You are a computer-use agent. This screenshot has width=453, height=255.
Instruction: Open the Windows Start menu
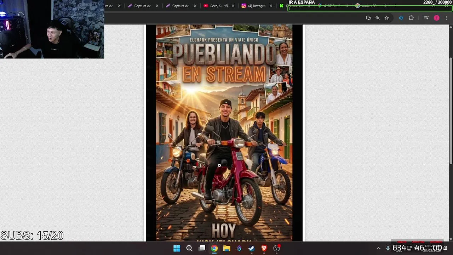pos(177,248)
